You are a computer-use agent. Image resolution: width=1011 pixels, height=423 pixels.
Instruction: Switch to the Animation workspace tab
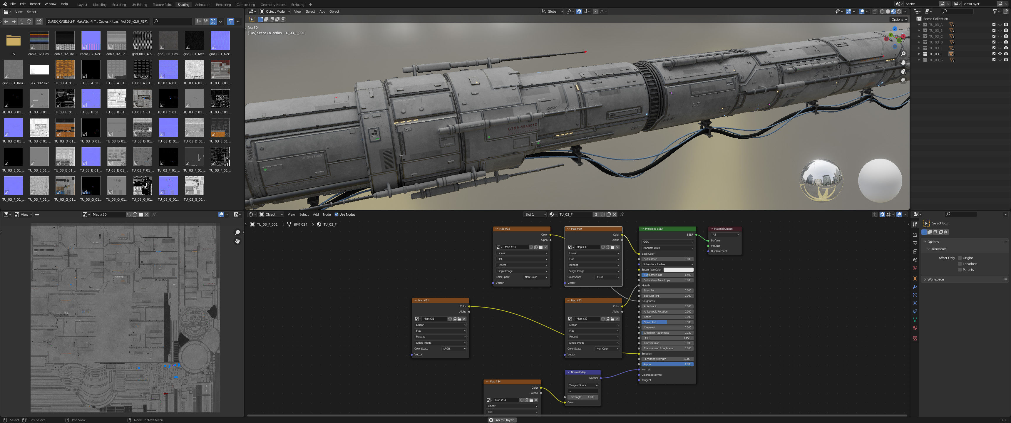202,5
